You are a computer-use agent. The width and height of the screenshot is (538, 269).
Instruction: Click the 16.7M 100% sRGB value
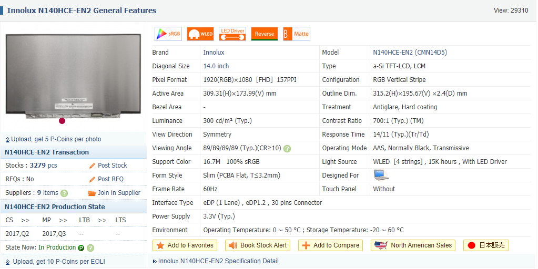231,162
